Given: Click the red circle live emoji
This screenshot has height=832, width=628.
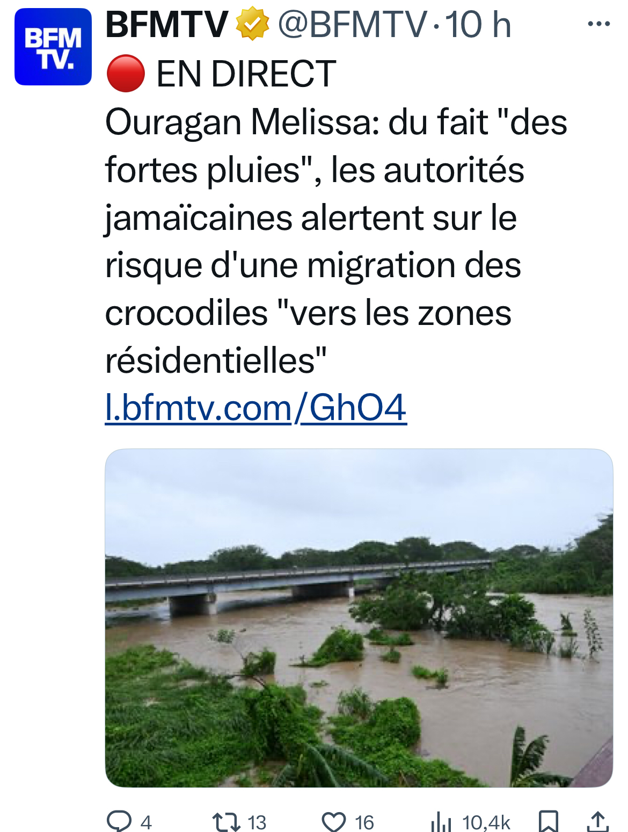Looking at the screenshot, I should coord(126,74).
